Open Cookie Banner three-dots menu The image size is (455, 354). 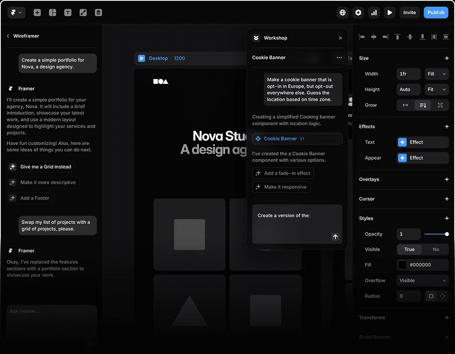click(339, 58)
